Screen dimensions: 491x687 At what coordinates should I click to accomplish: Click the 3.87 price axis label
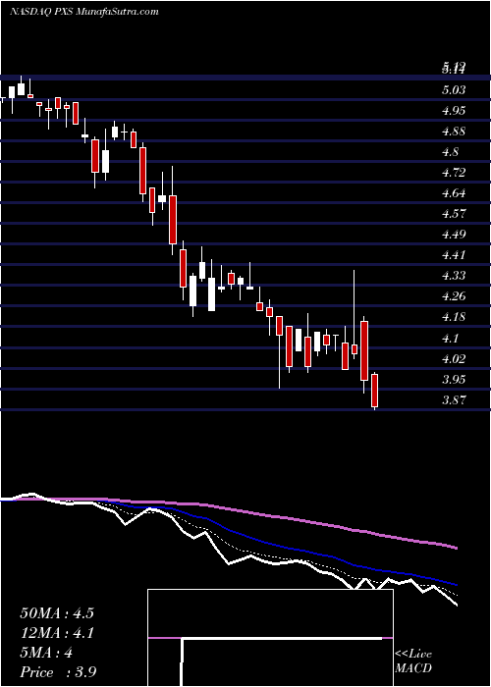point(454,400)
